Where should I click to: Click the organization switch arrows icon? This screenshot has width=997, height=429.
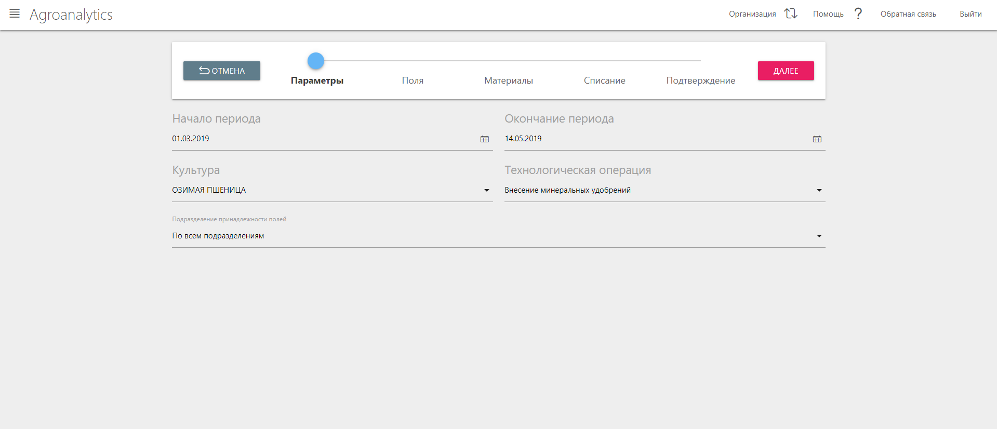point(790,14)
